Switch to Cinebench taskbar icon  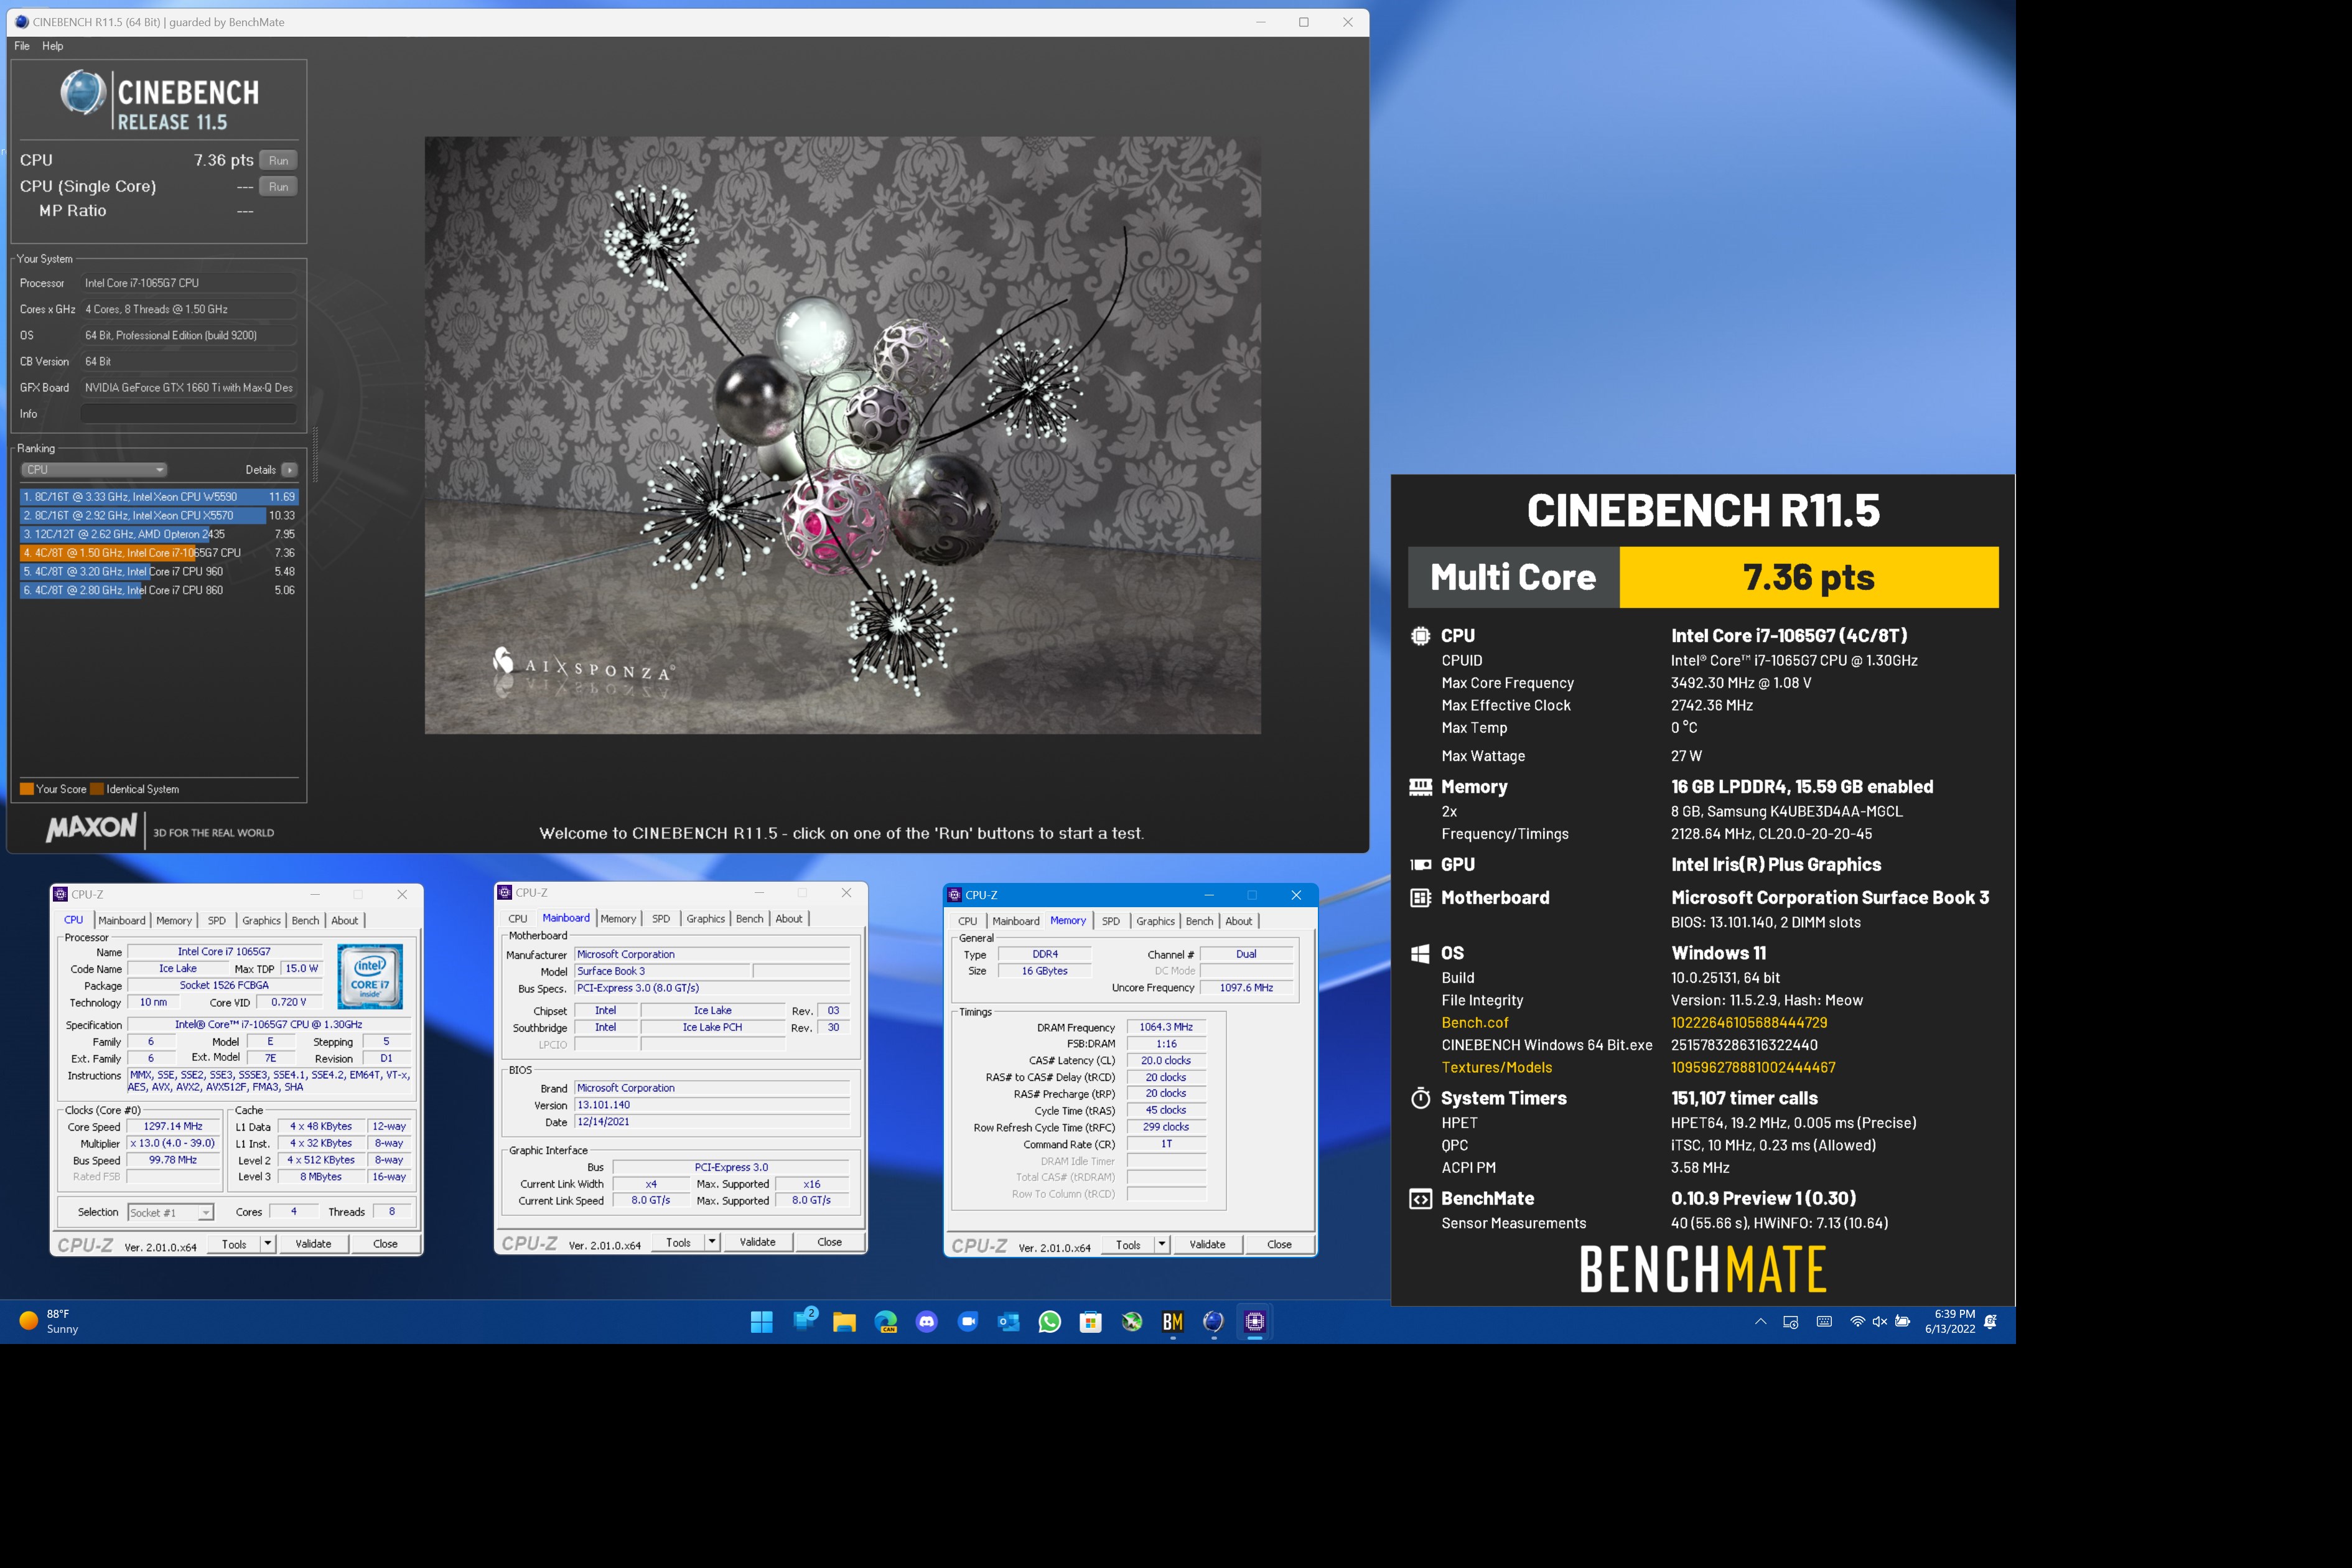click(1214, 1322)
